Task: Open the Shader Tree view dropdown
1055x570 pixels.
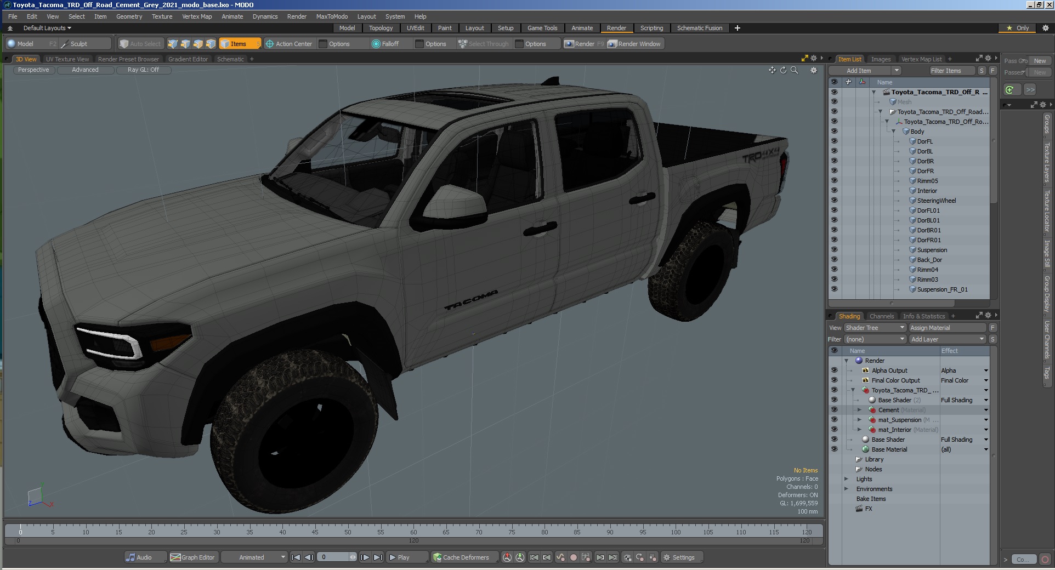Action: (875, 328)
